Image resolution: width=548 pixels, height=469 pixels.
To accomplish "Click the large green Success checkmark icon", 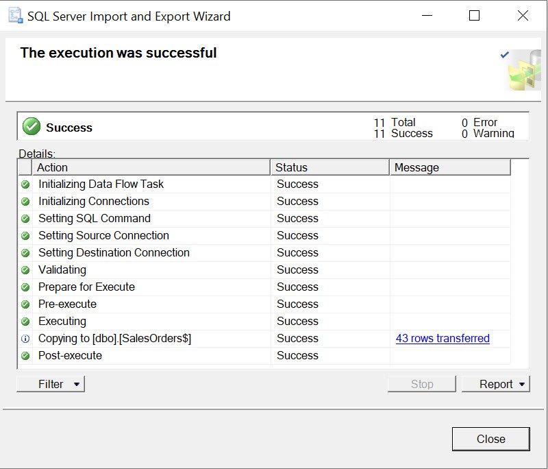I will coord(32,126).
